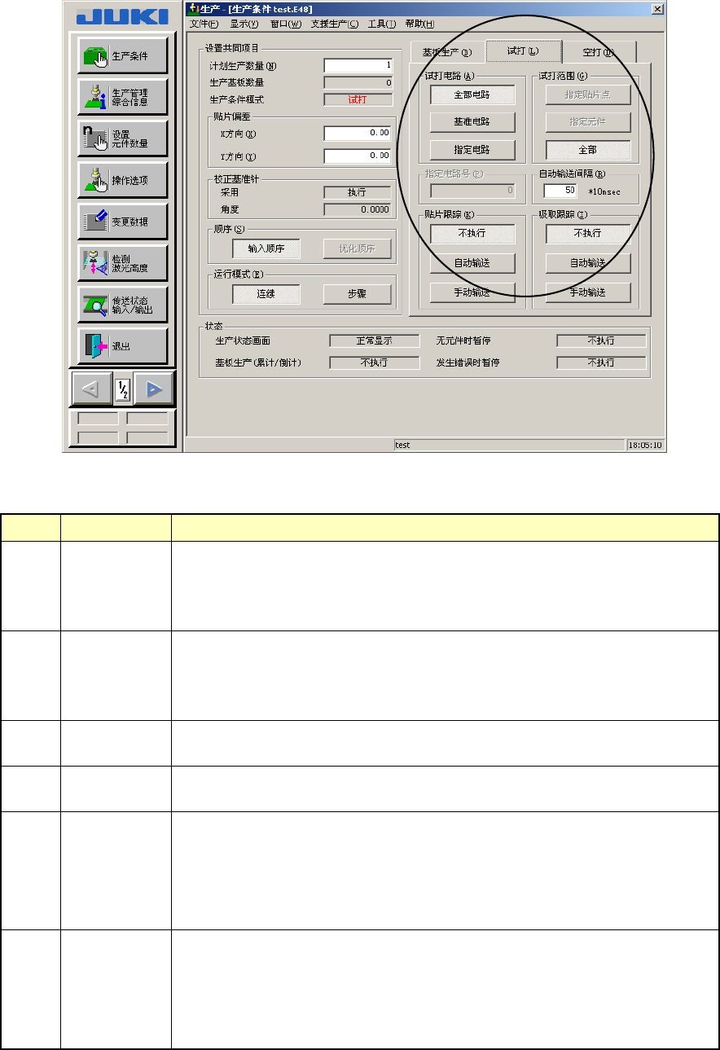
Task: Close the 生产 window
Action: pos(657,8)
